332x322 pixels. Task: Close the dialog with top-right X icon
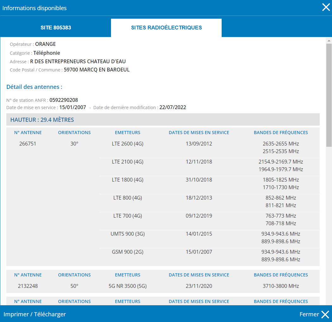coord(326,8)
